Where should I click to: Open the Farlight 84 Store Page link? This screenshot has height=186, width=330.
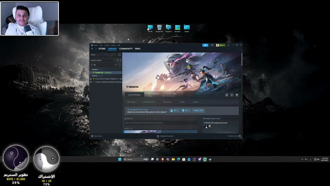[131, 102]
